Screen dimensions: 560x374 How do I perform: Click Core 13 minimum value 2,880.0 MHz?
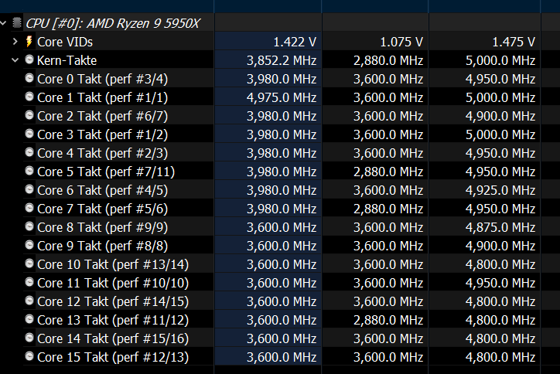tap(388, 320)
